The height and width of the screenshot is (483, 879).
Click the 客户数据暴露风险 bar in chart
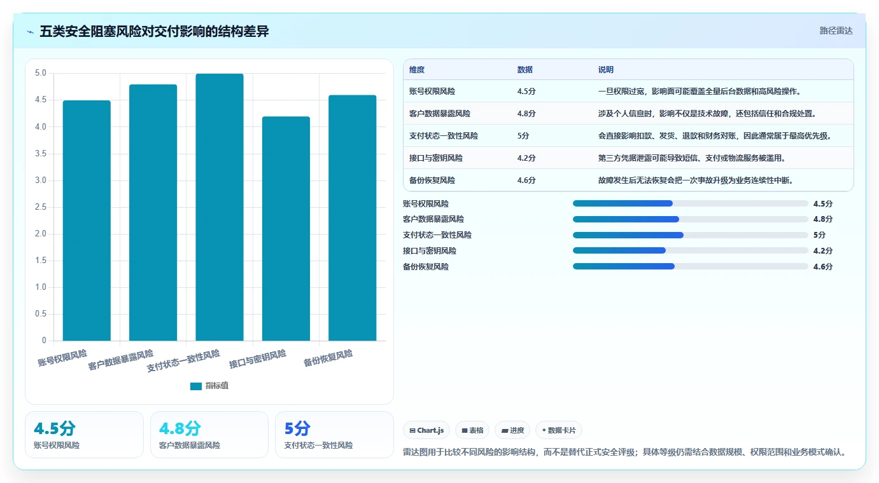(153, 212)
